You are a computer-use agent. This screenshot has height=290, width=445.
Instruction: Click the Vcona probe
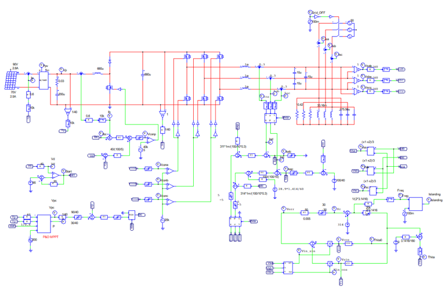coord(158,164)
